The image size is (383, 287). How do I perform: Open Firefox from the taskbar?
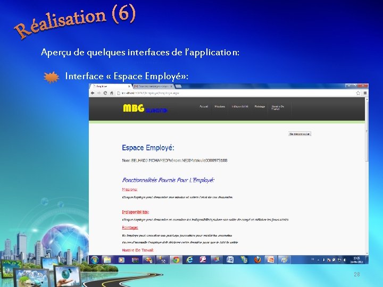pyautogui.click(x=257, y=260)
